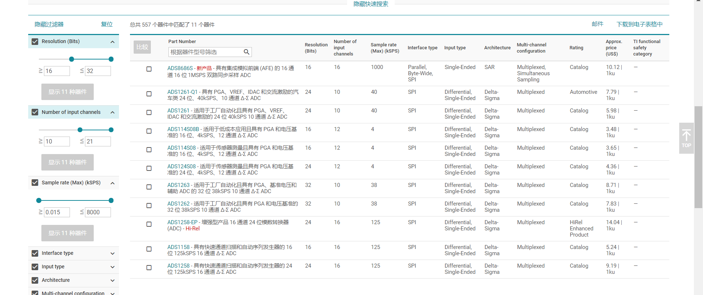
Task: Click the 比较 compare button
Action: (142, 47)
